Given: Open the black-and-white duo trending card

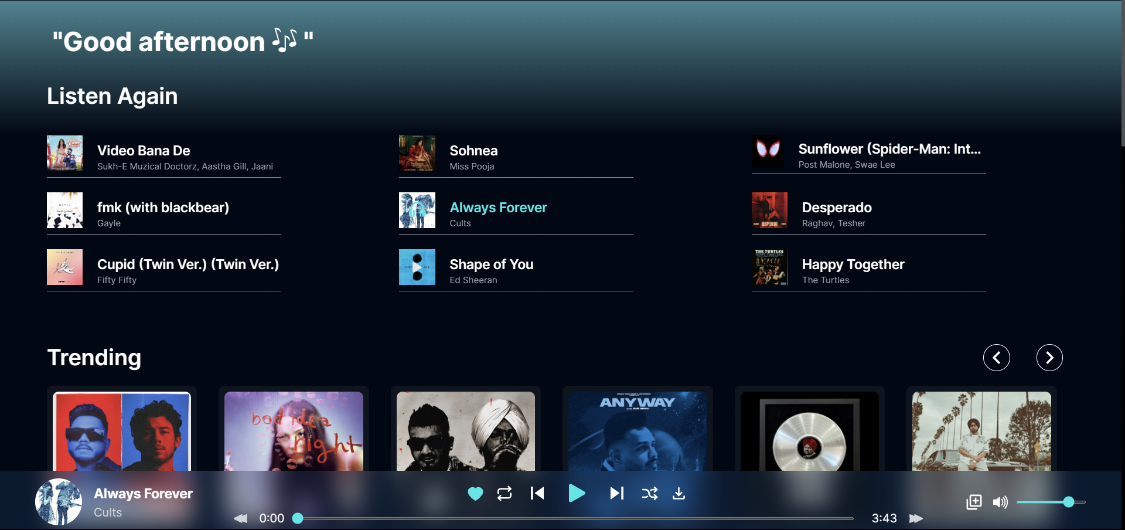Looking at the screenshot, I should point(466,431).
